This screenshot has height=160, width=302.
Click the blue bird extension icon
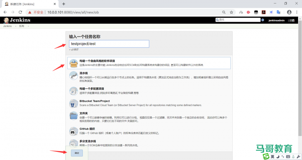(x=271, y=12)
